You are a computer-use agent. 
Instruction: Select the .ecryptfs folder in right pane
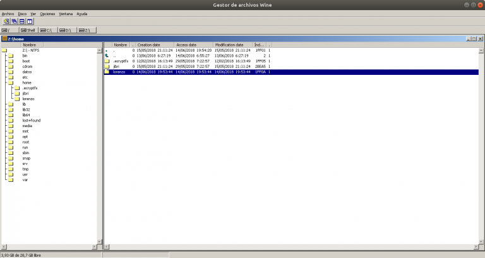pyautogui.click(x=121, y=61)
